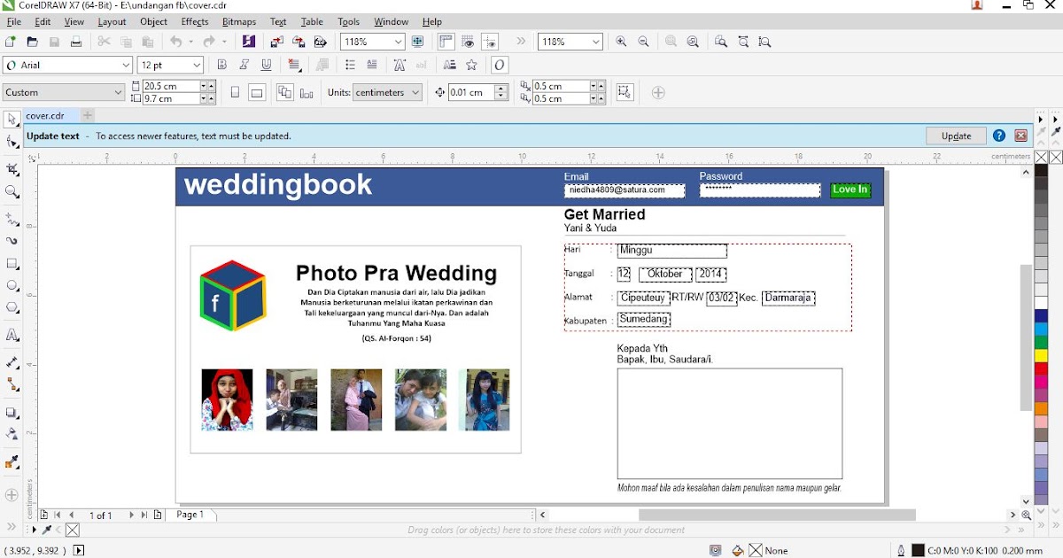The width and height of the screenshot is (1063, 558).
Task: Open the Effects menu
Action: click(195, 21)
